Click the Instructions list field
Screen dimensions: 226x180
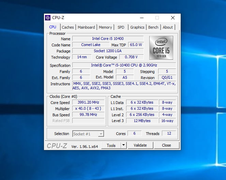click(124, 86)
